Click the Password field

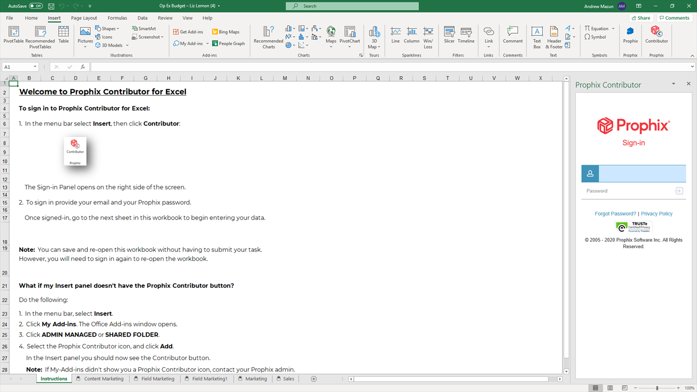pos(627,191)
